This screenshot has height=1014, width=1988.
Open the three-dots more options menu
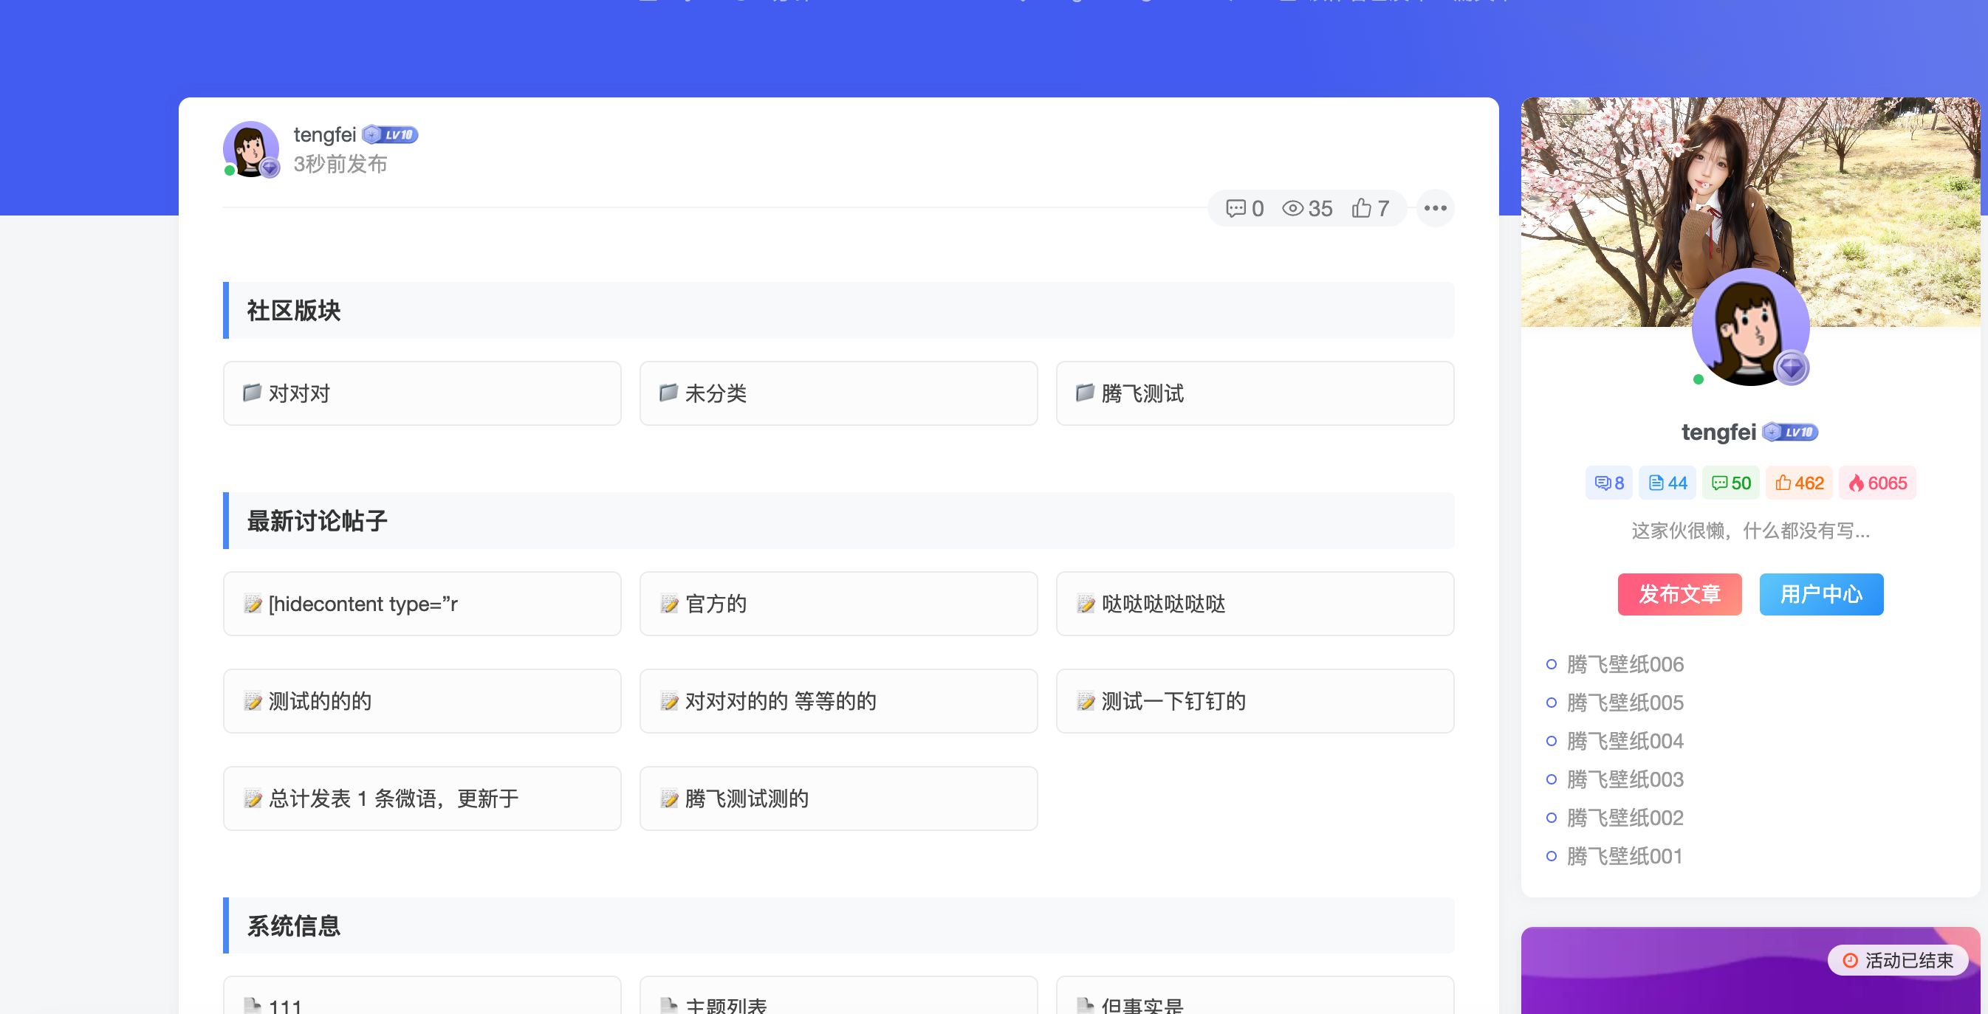point(1435,208)
